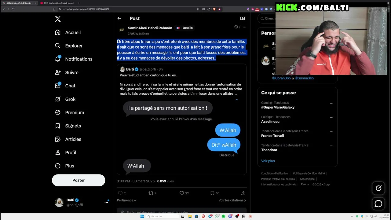Close the Samīr Aboū X tab
Viewport: 391px width, 220px height.
pyautogui.click(x=35, y=3)
